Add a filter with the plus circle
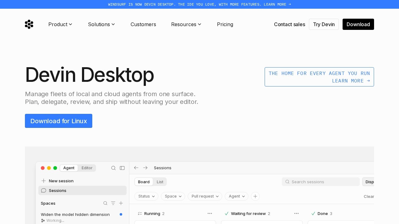The image size is (399, 224). 255,196
